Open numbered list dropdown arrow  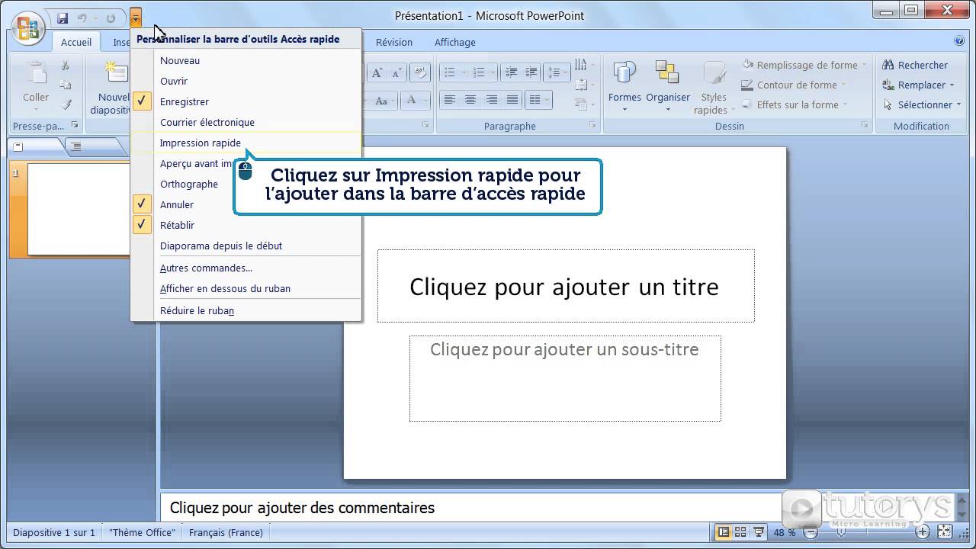click(x=493, y=72)
